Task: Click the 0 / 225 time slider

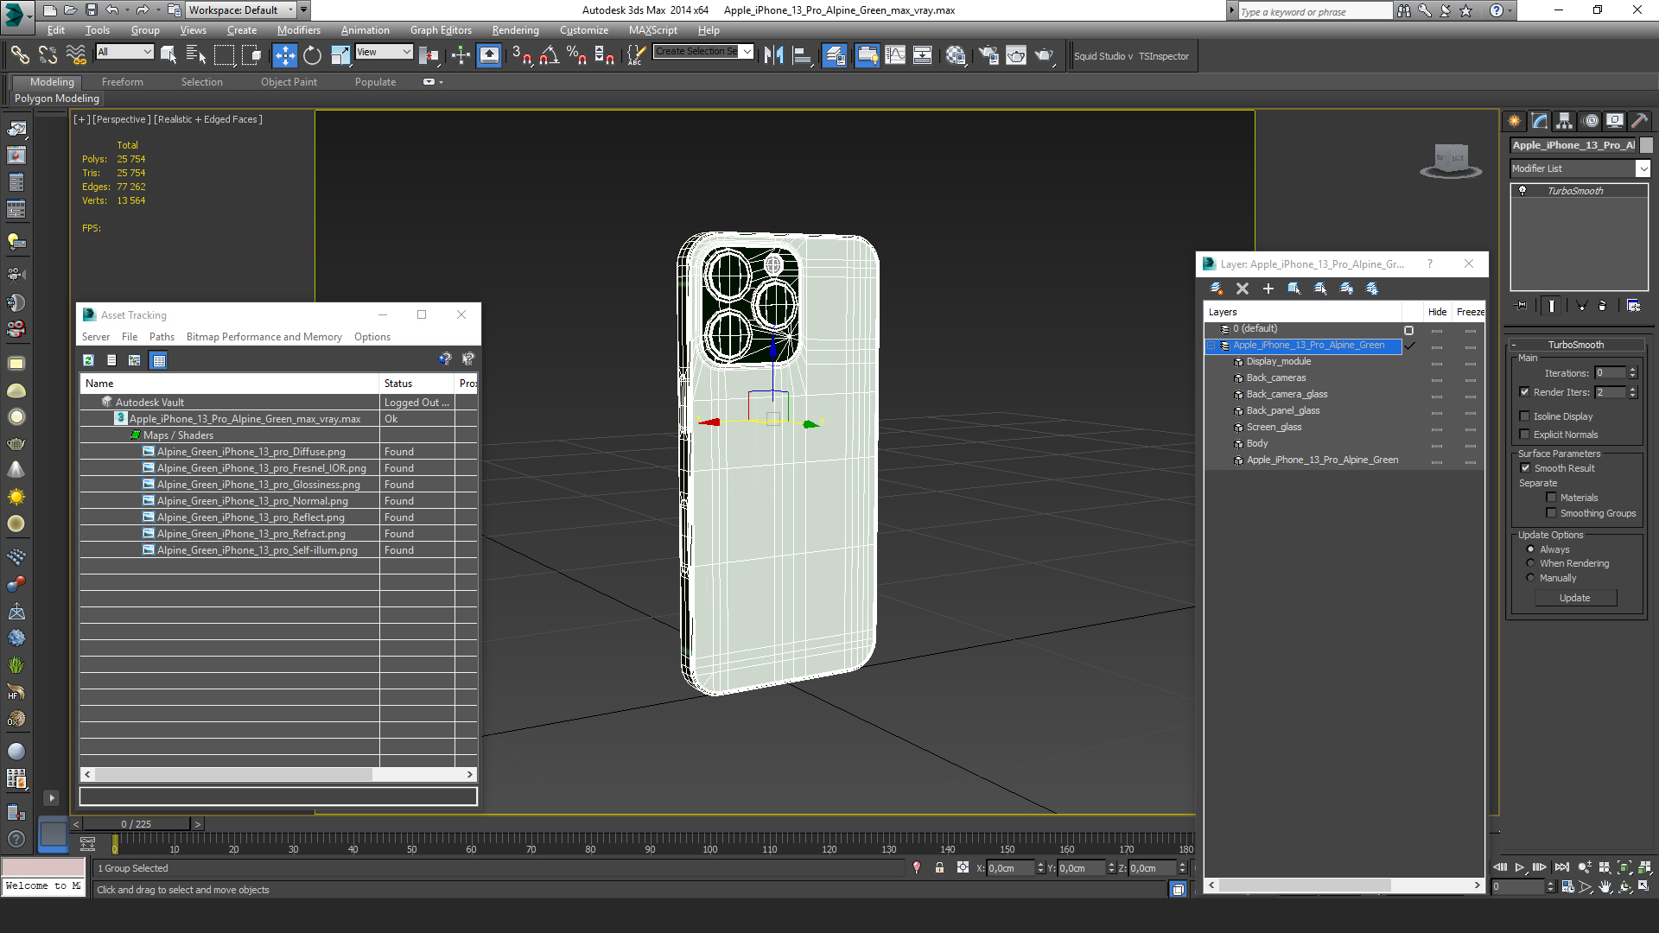Action: click(x=137, y=824)
